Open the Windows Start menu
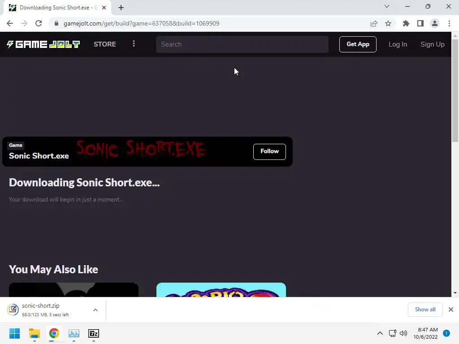Image resolution: width=459 pixels, height=344 pixels. (x=15, y=333)
